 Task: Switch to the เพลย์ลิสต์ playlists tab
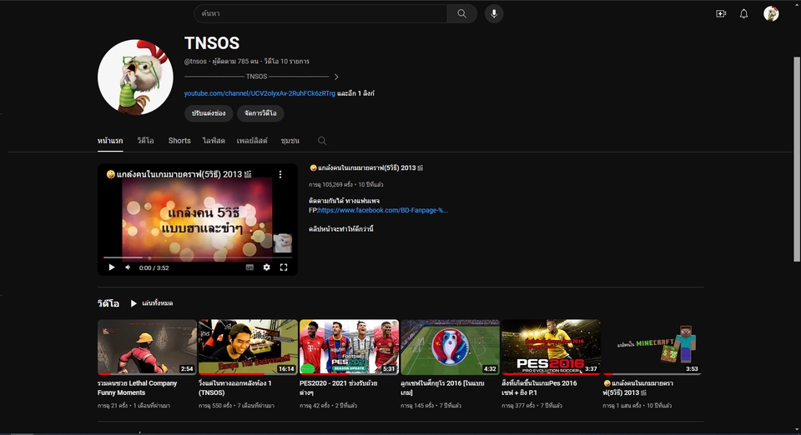pos(252,141)
